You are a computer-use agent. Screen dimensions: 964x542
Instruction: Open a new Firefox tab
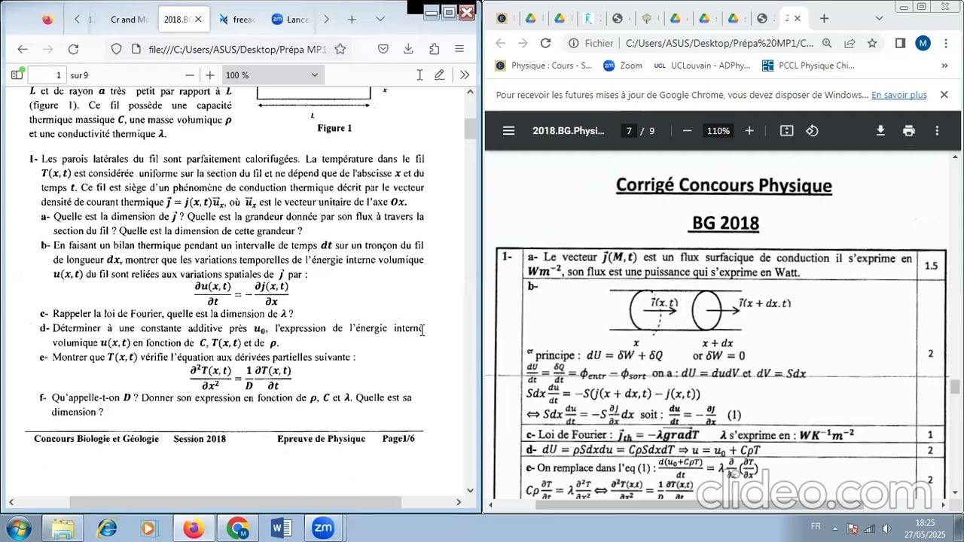coord(352,20)
